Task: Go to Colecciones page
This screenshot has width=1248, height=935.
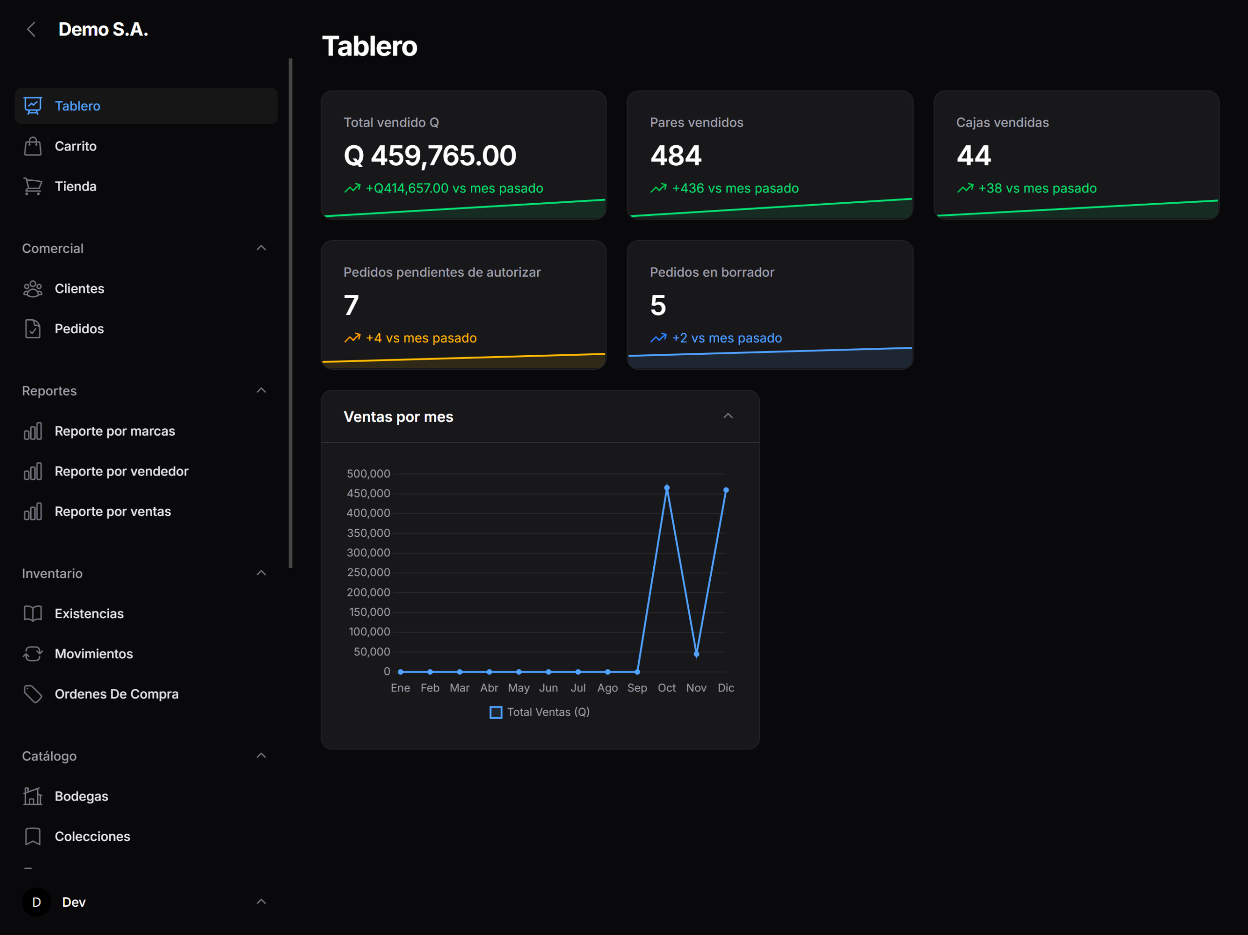Action: pos(92,836)
